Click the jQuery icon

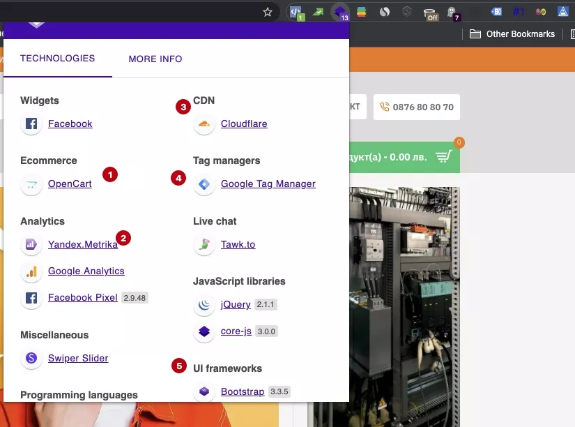[x=204, y=304]
